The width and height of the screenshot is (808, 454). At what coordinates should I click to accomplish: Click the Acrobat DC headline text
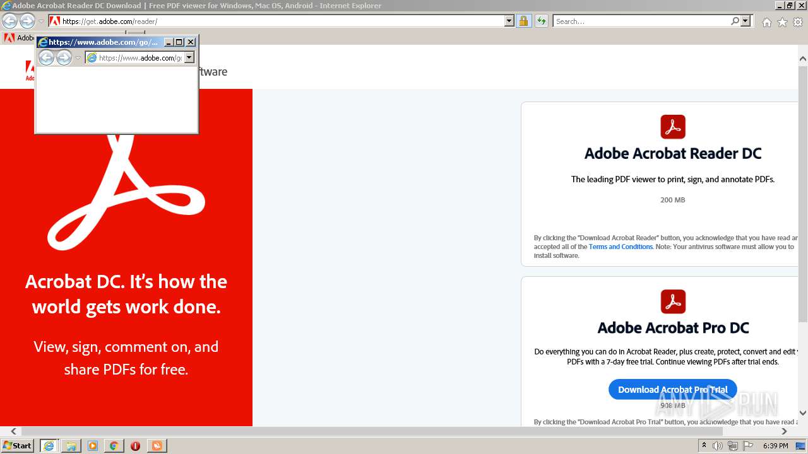tap(126, 294)
